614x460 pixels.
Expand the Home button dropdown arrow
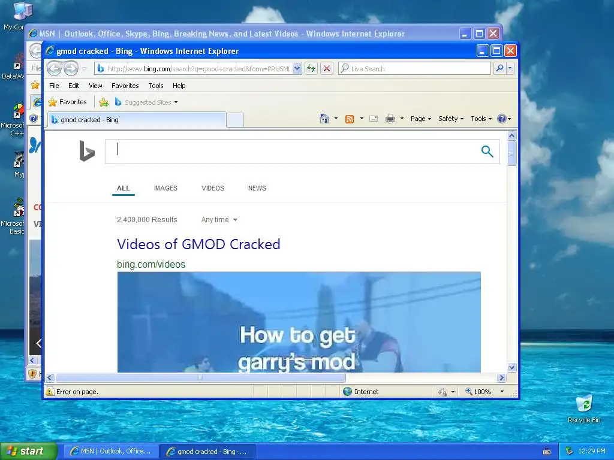pos(336,119)
